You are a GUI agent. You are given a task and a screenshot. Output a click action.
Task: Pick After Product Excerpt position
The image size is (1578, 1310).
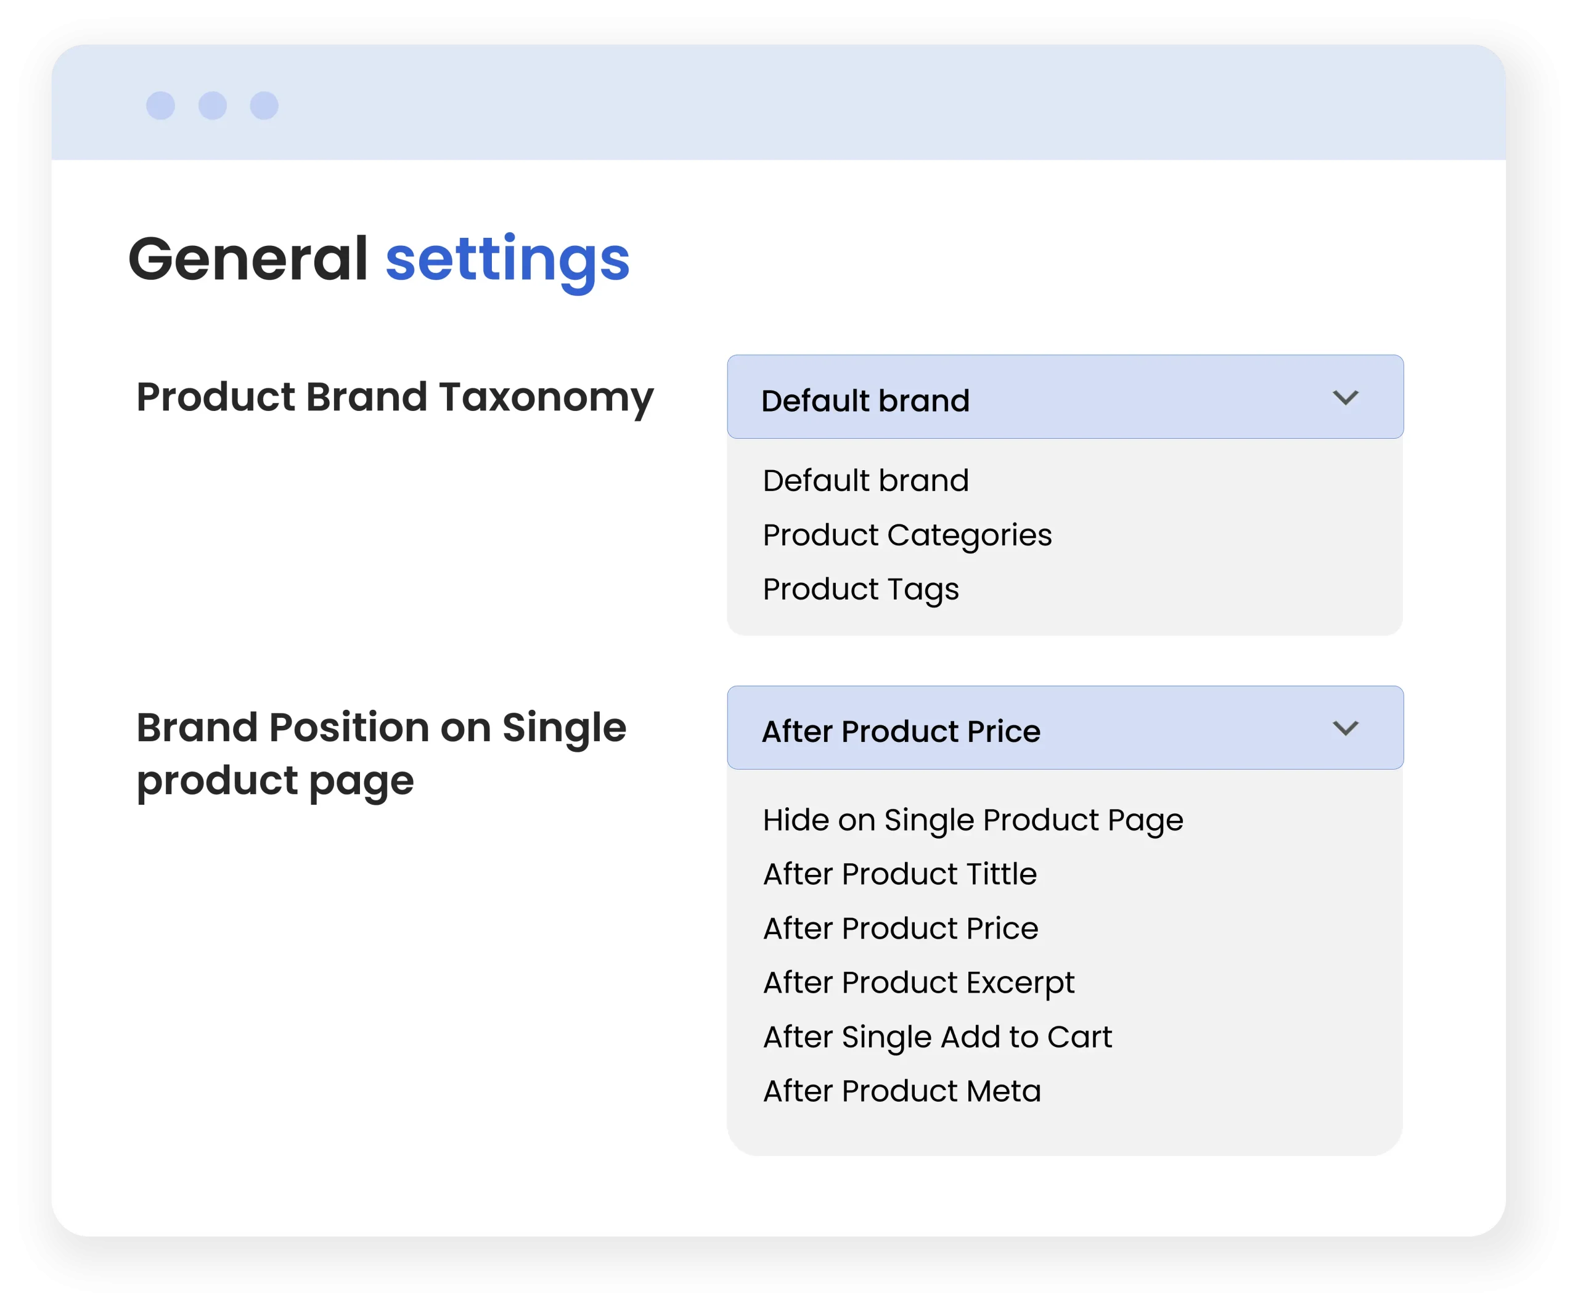pos(918,982)
